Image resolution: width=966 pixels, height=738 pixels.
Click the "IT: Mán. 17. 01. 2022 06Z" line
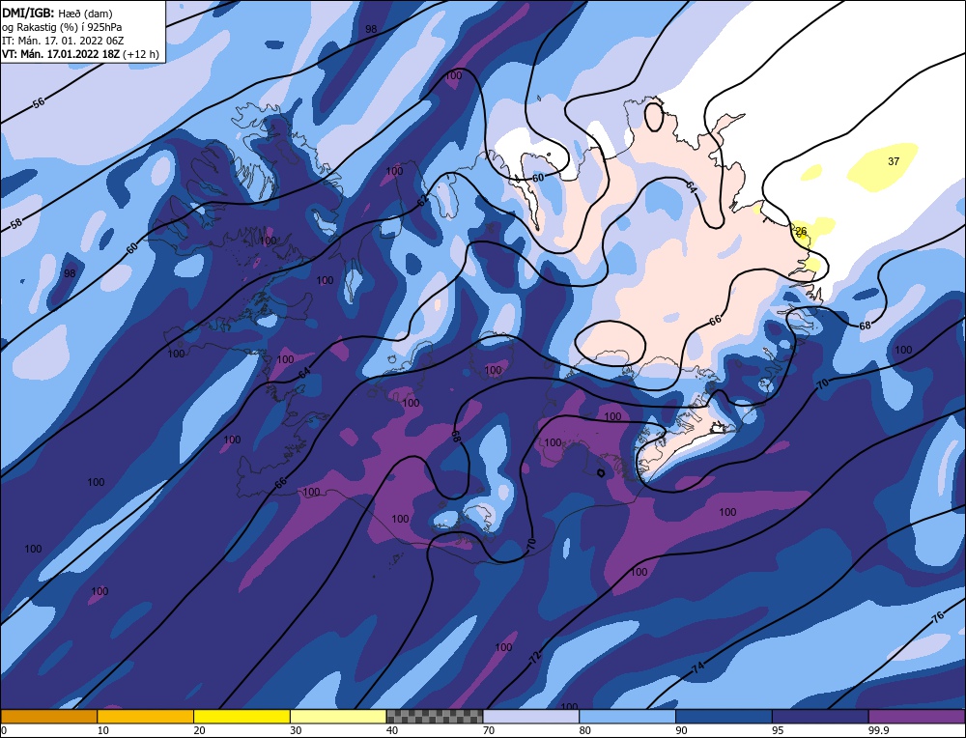pos(62,41)
